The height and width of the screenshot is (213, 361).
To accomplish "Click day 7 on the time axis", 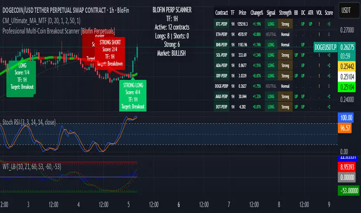I will pos(229,204).
